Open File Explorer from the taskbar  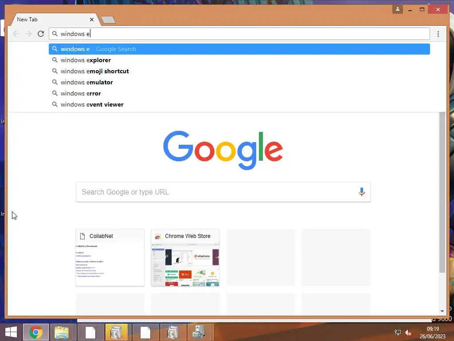tap(61, 332)
